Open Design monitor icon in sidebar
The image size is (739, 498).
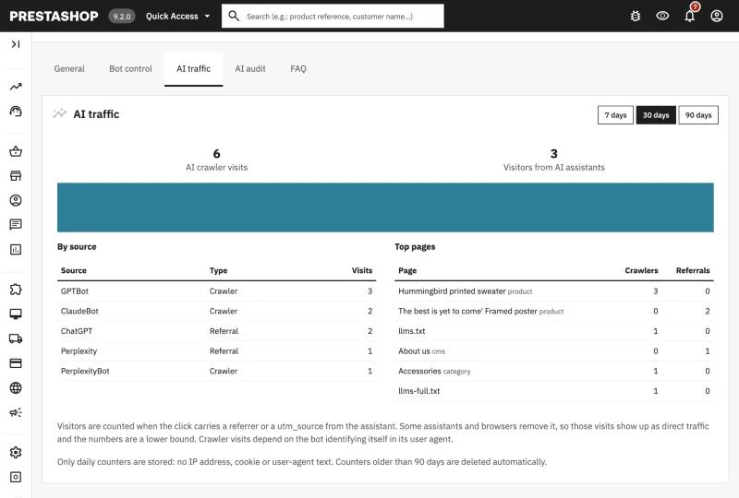coord(16,314)
